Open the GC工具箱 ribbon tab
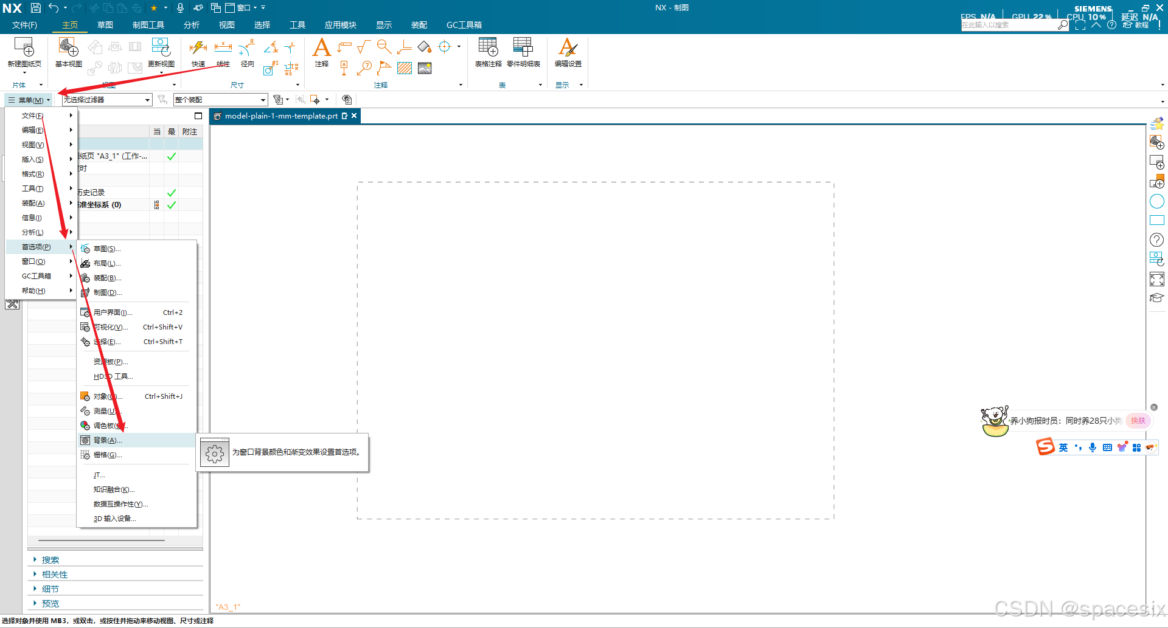 [x=464, y=25]
